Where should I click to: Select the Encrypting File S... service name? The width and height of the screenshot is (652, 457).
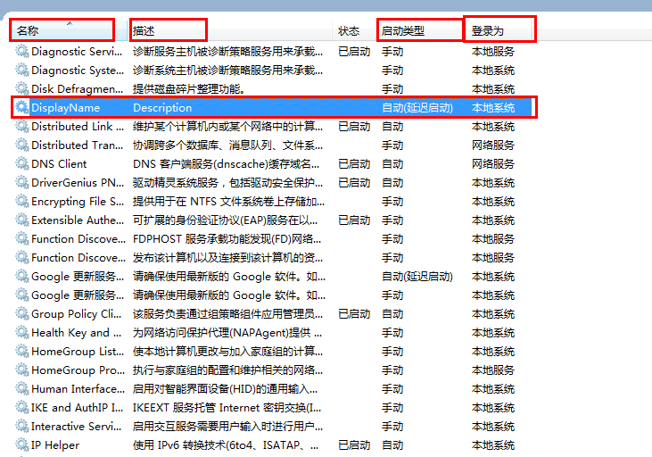(x=78, y=202)
